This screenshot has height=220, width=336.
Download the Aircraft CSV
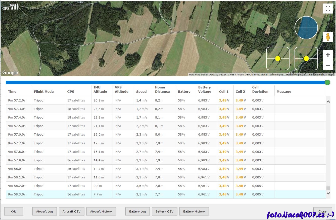(72, 211)
